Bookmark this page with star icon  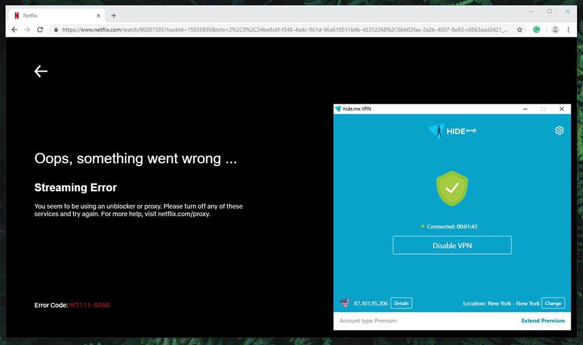click(519, 30)
